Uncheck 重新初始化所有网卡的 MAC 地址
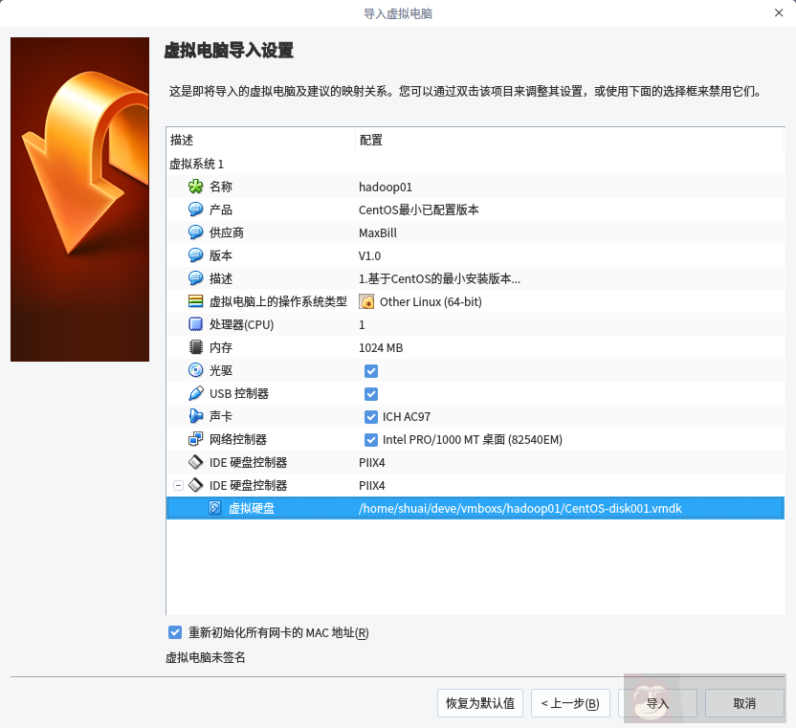The image size is (796, 728). click(175, 632)
